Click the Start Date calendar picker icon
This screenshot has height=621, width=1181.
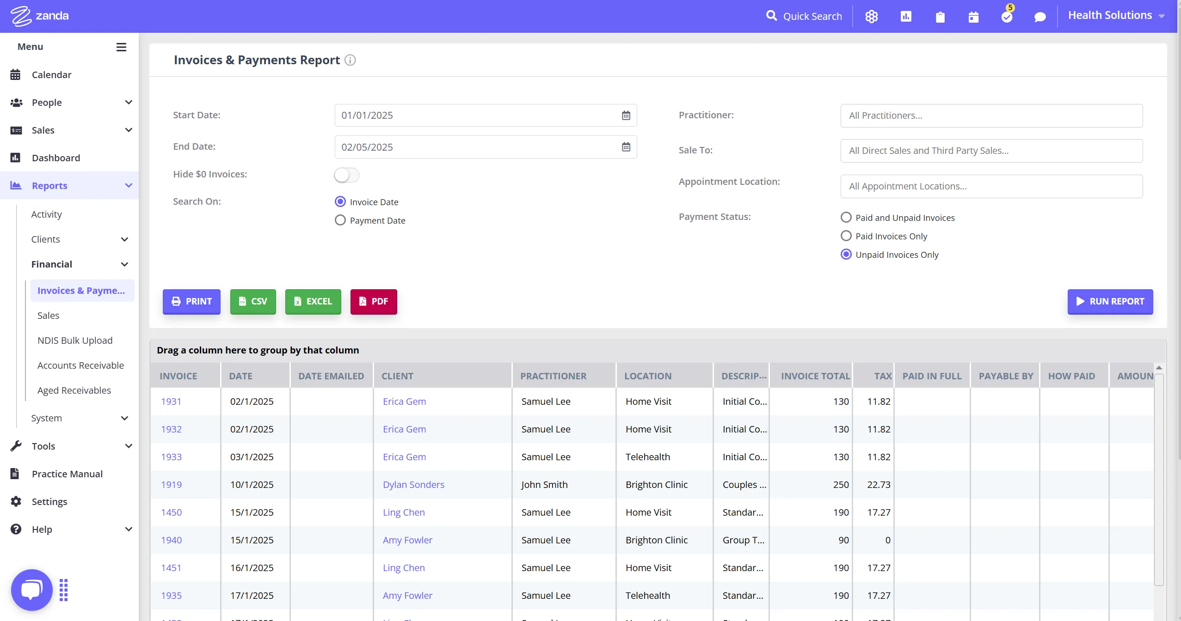point(626,116)
